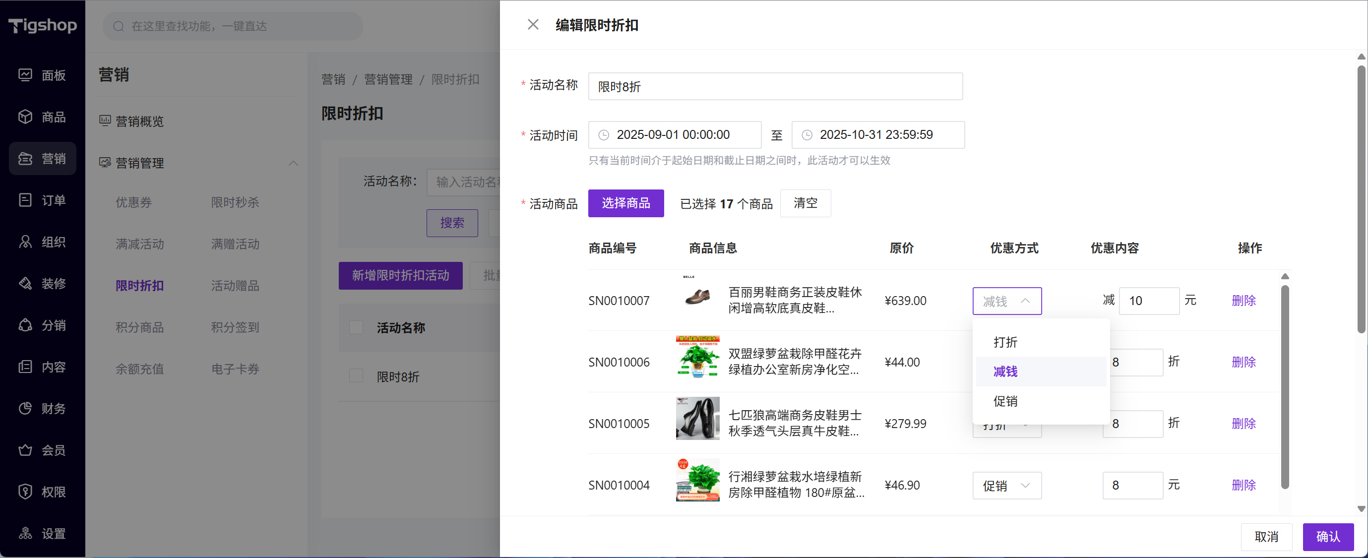Click the 选择商品 button
The height and width of the screenshot is (558, 1368).
click(625, 203)
